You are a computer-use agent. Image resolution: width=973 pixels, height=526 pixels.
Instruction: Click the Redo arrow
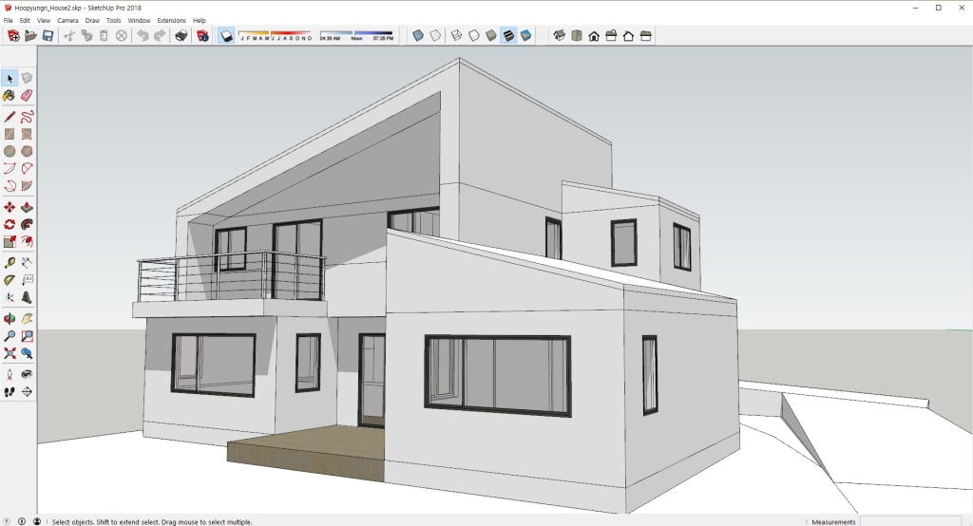pos(160,36)
